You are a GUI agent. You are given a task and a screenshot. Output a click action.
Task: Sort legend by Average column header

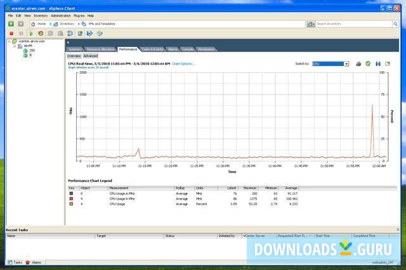pyautogui.click(x=289, y=188)
